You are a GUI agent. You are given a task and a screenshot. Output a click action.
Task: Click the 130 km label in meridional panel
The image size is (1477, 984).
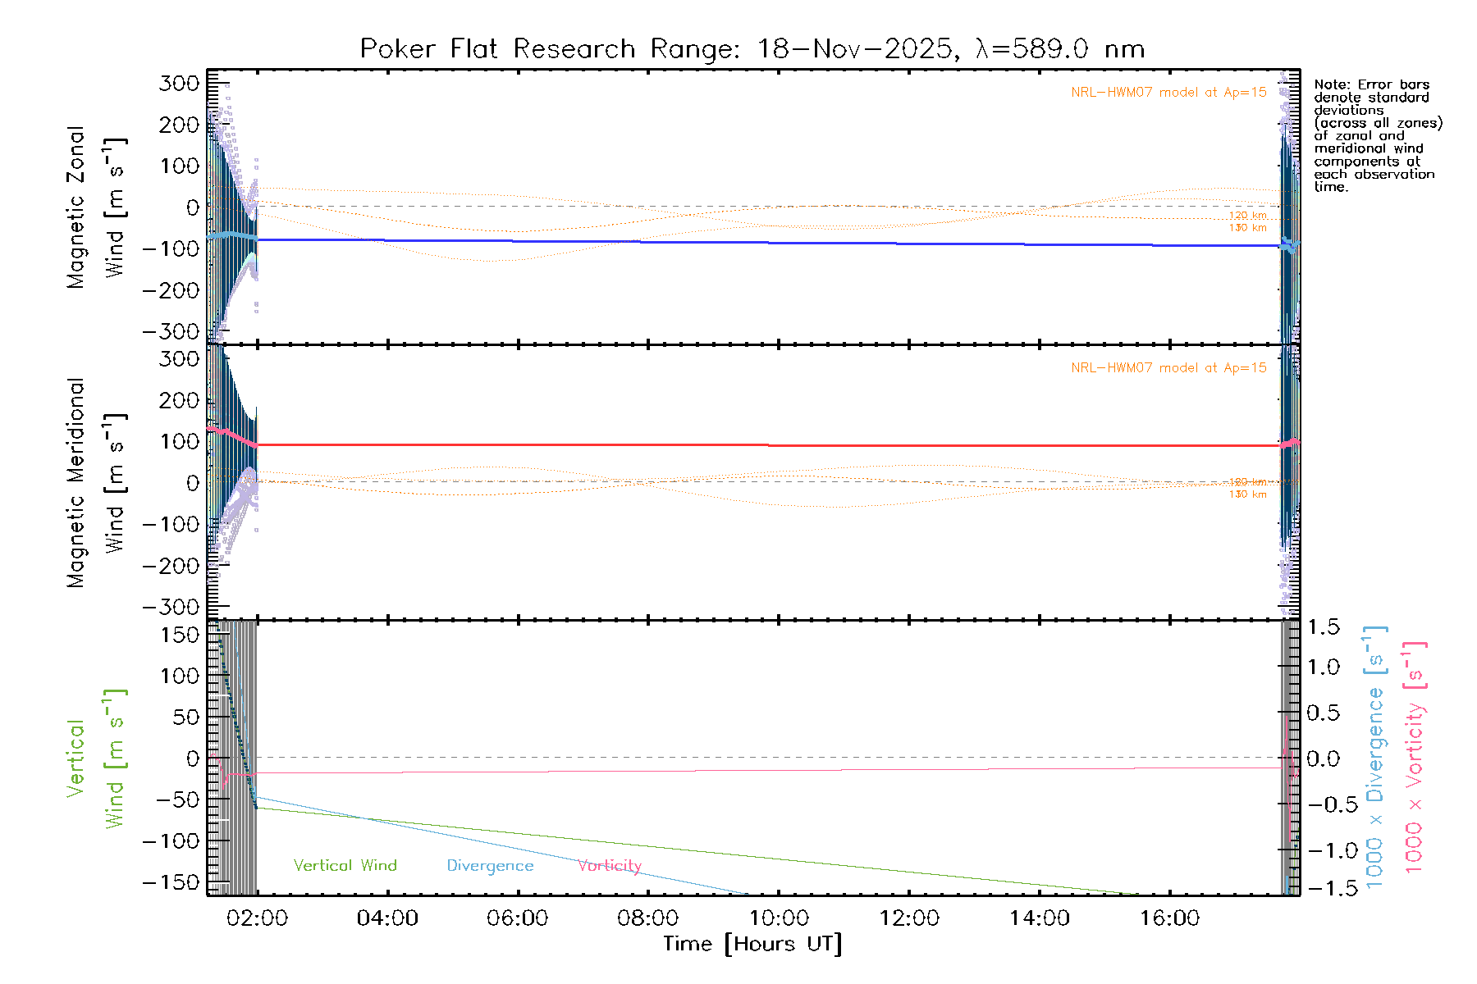(x=1247, y=494)
